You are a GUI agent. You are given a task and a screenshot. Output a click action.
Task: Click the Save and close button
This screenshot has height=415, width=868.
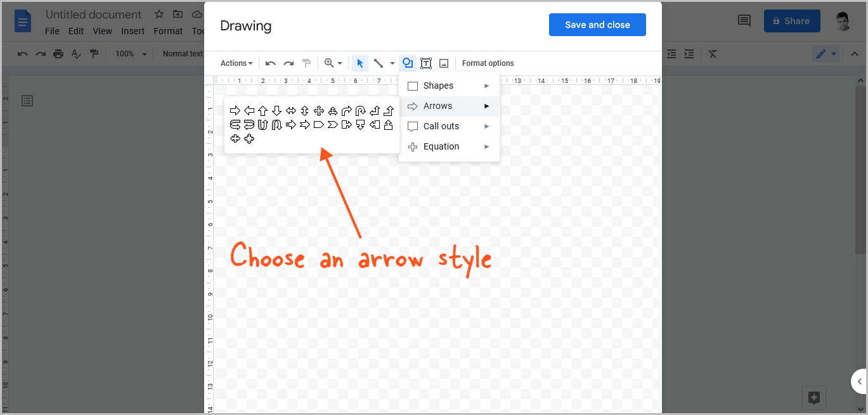click(597, 25)
